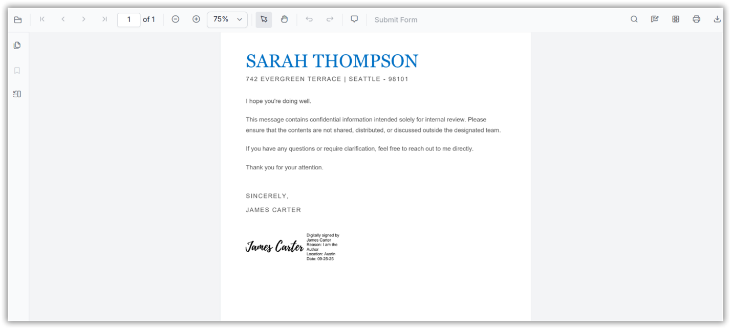731x329 pixels.
Task: Open the annotation editing tool
Action: coord(654,19)
